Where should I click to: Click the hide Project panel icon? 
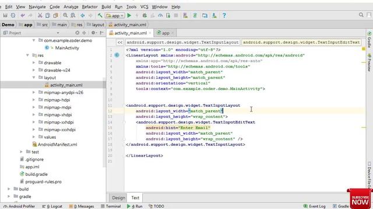click(x=102, y=33)
